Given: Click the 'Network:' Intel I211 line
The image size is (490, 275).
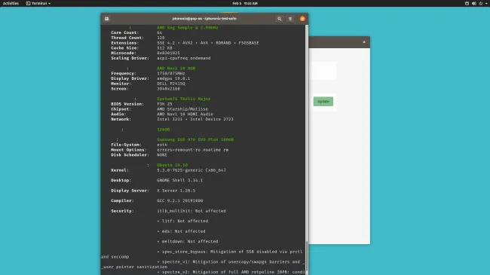Looking at the screenshot, I should (172, 119).
